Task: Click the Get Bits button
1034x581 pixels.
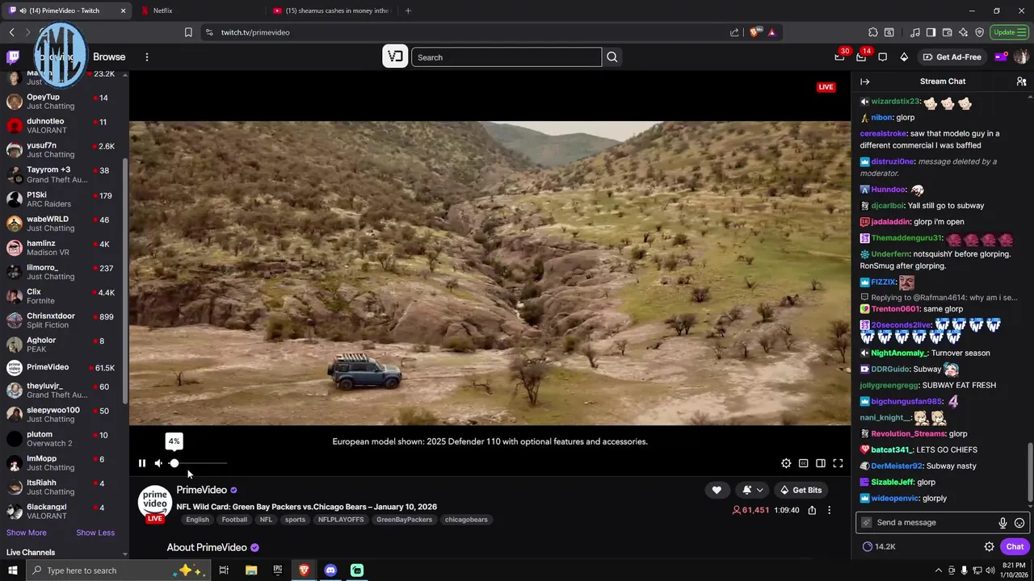Action: click(x=801, y=490)
